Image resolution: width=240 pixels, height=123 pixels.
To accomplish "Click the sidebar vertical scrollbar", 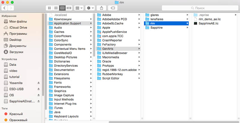I will 43,54.
